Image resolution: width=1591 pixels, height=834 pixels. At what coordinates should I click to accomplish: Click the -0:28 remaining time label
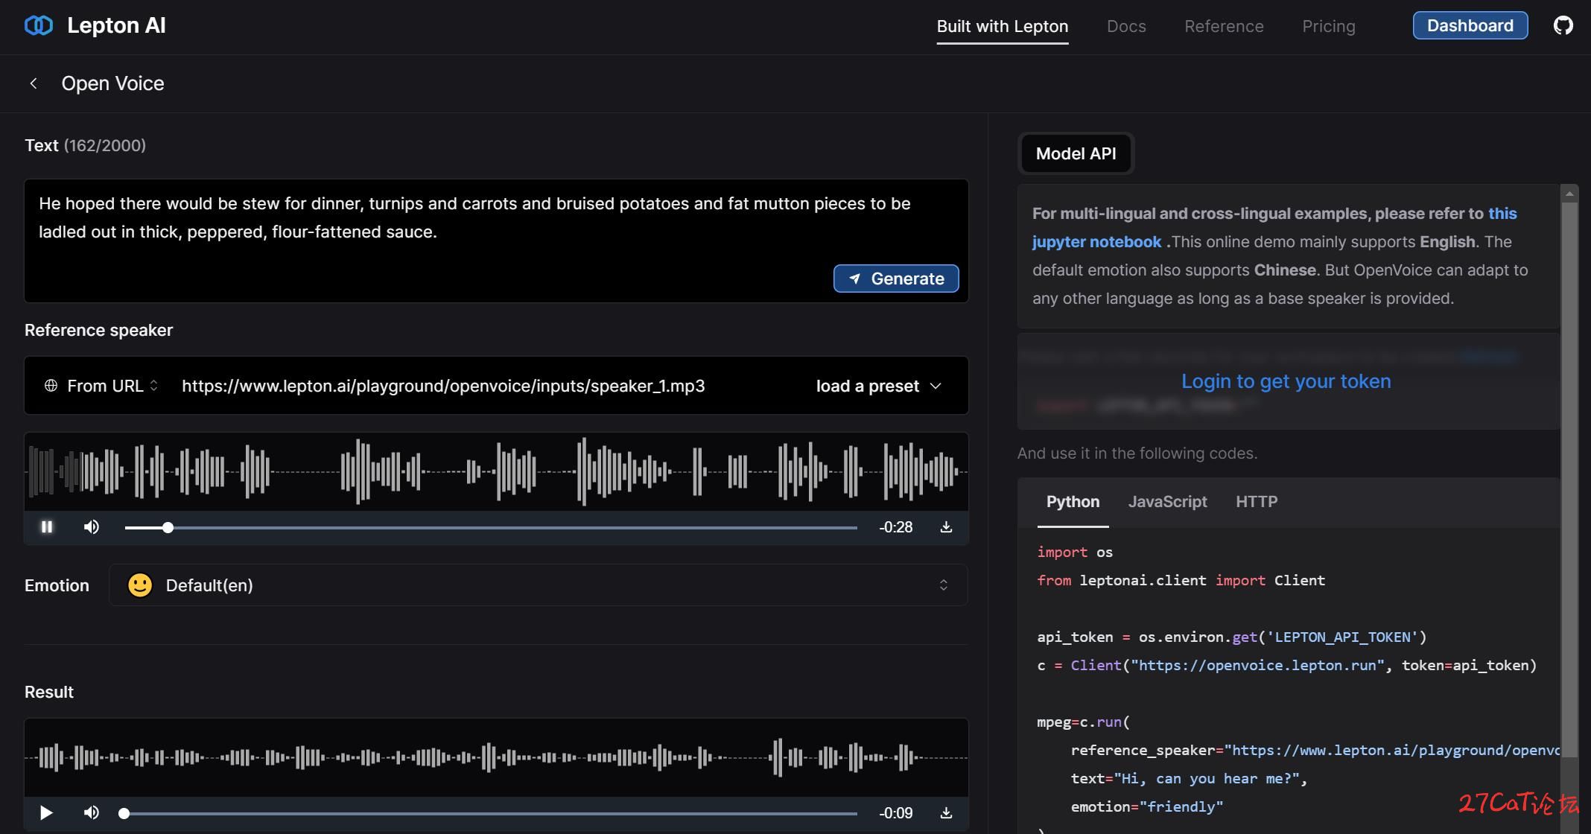pos(895,527)
